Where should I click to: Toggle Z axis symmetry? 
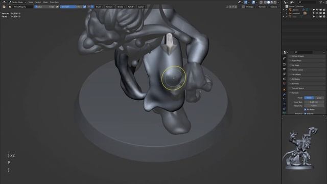(236, 7)
